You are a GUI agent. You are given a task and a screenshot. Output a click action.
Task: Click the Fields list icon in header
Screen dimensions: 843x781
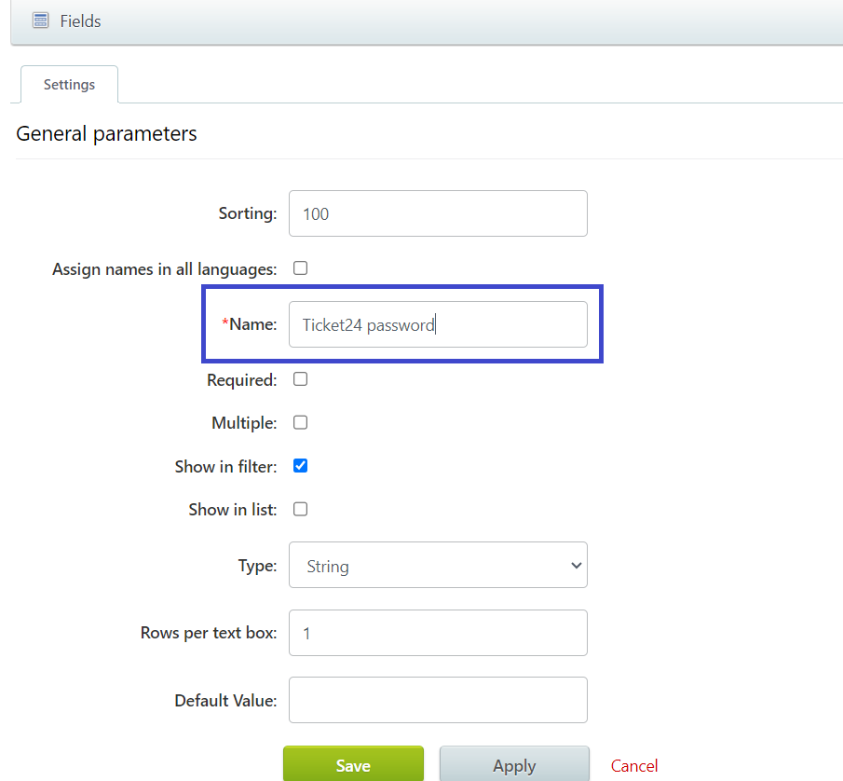pos(40,21)
